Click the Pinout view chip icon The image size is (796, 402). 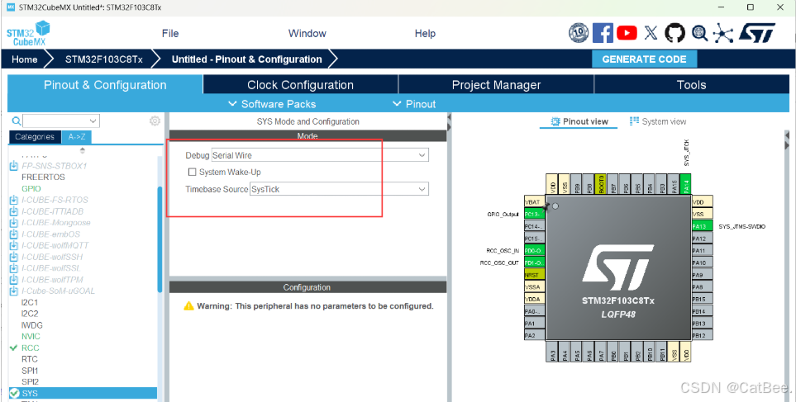[x=555, y=121]
